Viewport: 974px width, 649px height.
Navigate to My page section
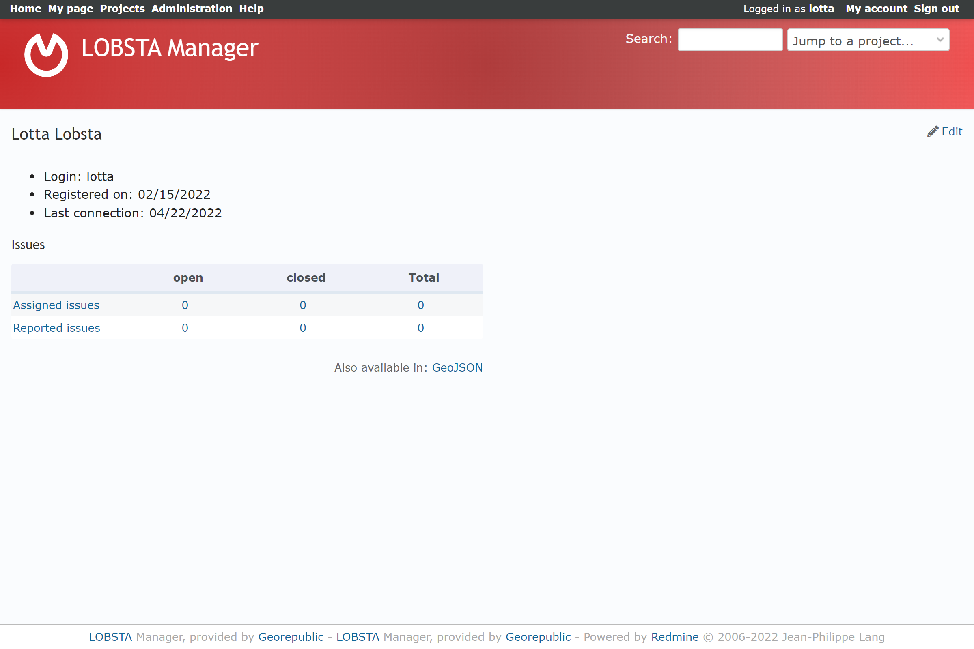[69, 9]
